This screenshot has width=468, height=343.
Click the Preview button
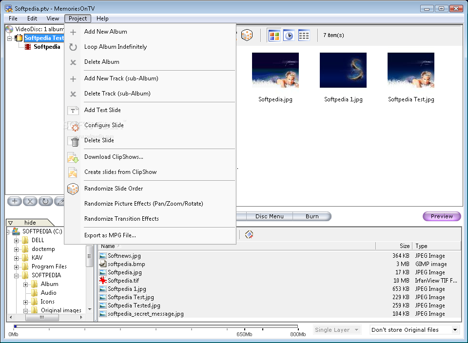(442, 216)
